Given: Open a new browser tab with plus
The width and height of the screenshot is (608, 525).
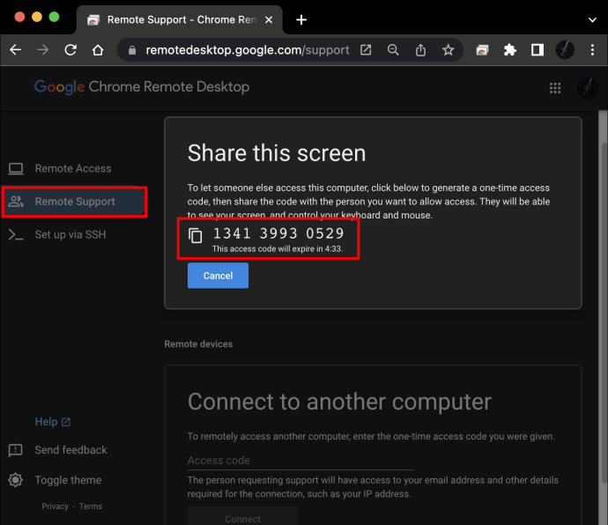Looking at the screenshot, I should pos(301,19).
